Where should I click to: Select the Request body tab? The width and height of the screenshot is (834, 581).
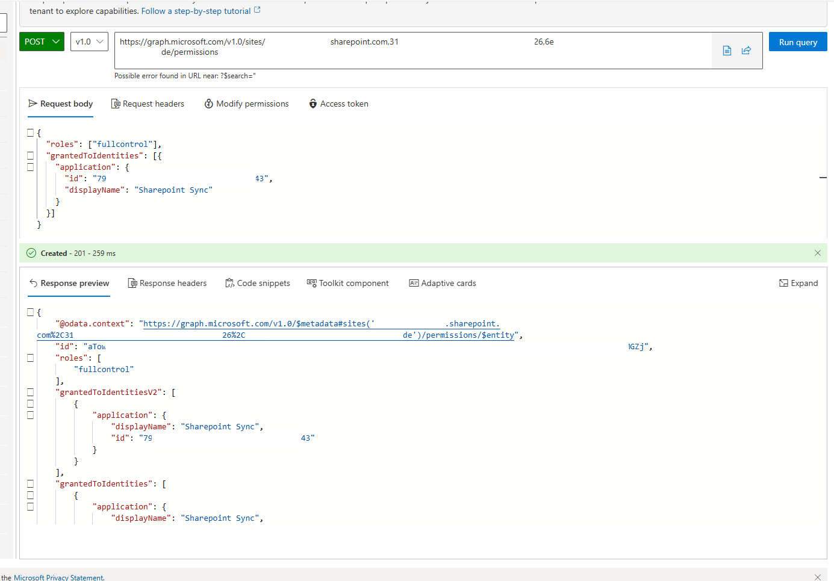(60, 104)
